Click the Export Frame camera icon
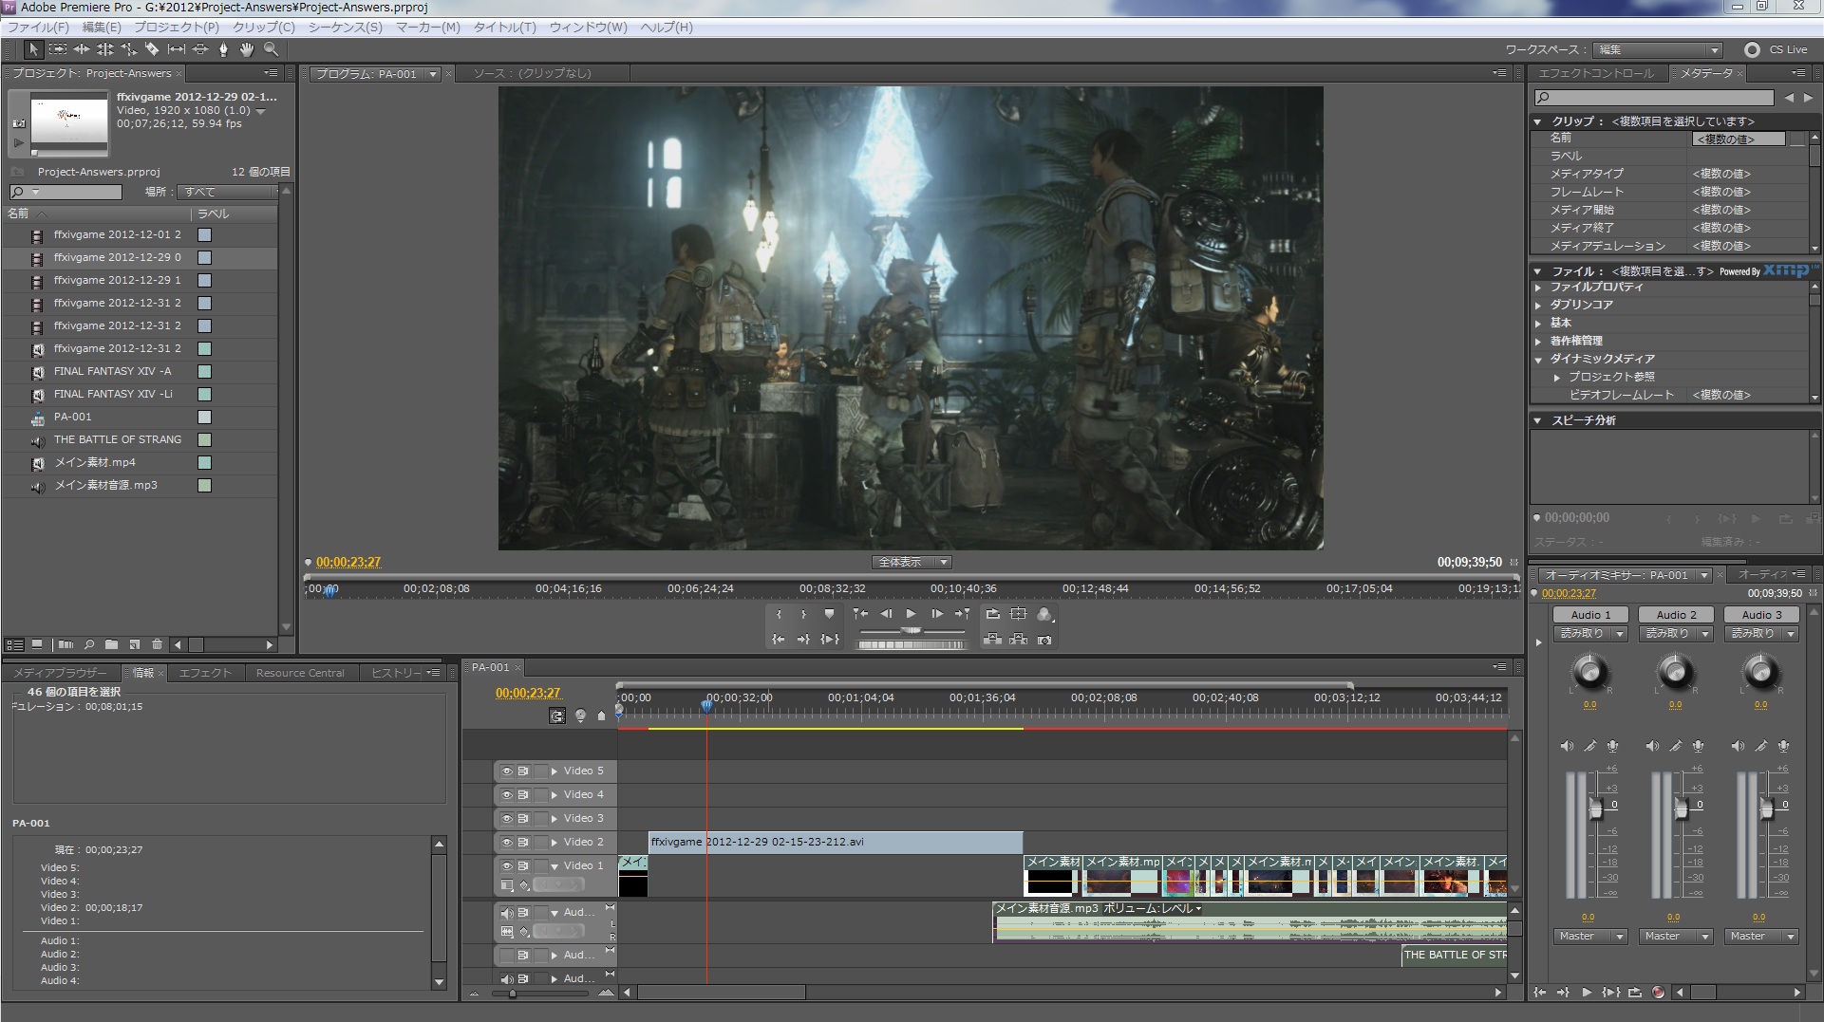1824x1022 pixels. coord(1044,641)
